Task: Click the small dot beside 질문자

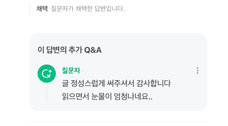Action: (x=83, y=71)
